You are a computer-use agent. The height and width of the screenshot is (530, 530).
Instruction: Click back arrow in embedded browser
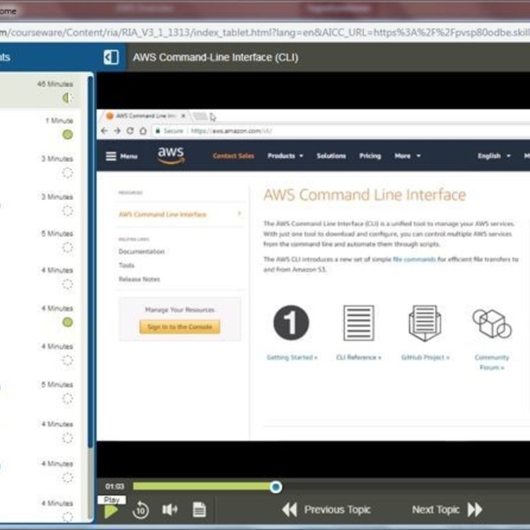(x=105, y=131)
